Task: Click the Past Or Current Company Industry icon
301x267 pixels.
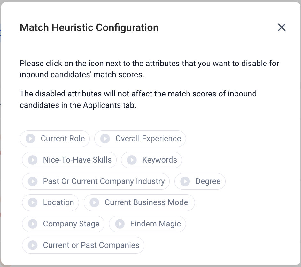Action: click(x=33, y=181)
